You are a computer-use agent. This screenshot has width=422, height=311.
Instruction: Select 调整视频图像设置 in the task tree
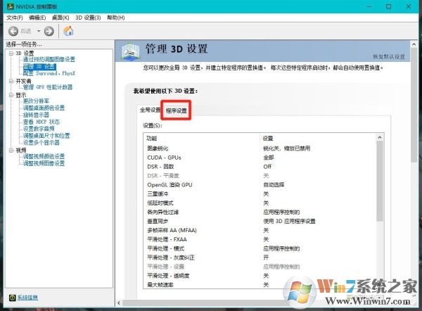(44, 163)
